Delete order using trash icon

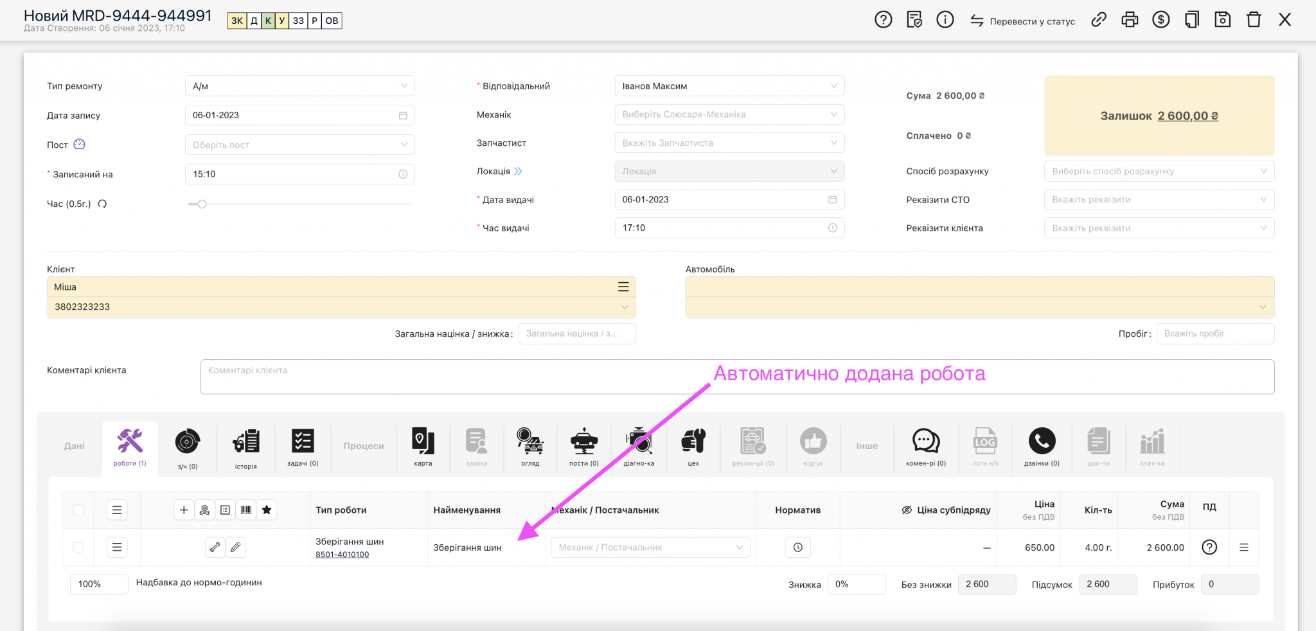click(x=1254, y=20)
